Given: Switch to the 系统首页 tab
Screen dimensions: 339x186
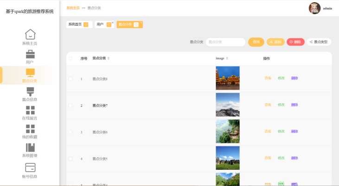Looking at the screenshot, I should pyautogui.click(x=75, y=24).
